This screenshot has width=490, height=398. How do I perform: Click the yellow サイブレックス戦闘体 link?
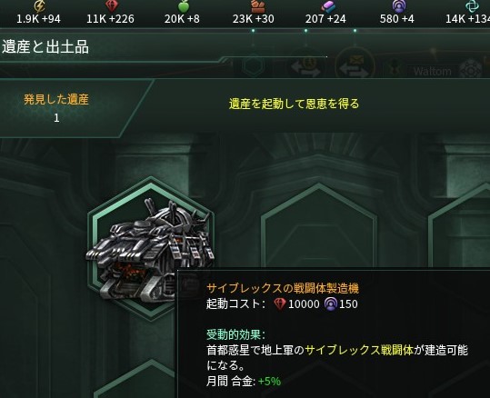pyautogui.click(x=359, y=350)
